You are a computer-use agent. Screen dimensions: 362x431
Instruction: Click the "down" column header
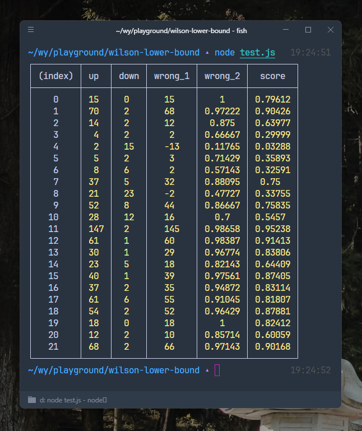[x=129, y=76]
